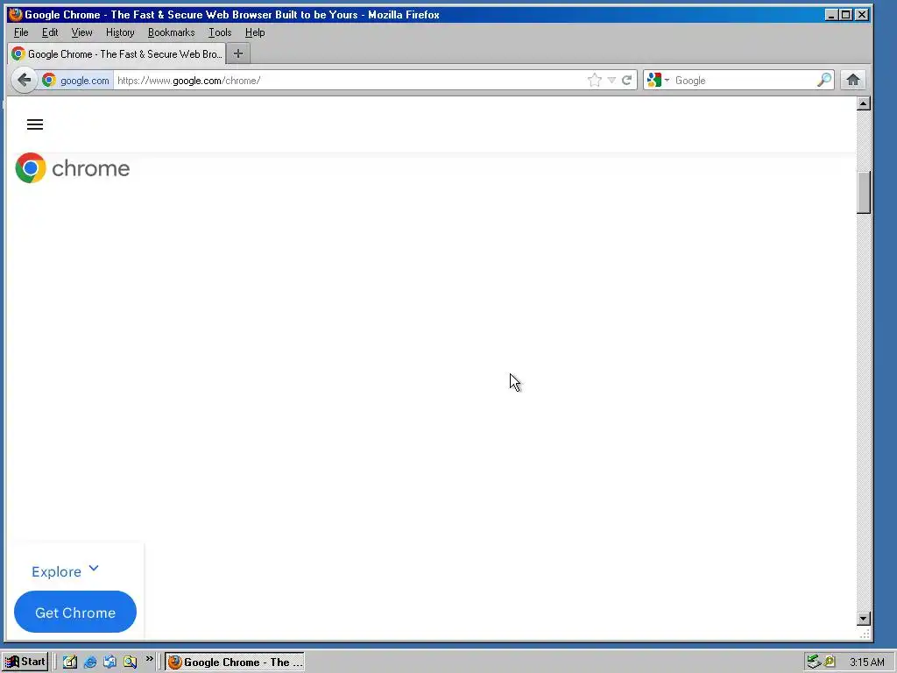
Task: Click the network tray icon
Action: (814, 662)
